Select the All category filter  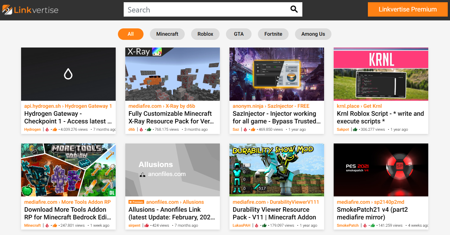131,34
